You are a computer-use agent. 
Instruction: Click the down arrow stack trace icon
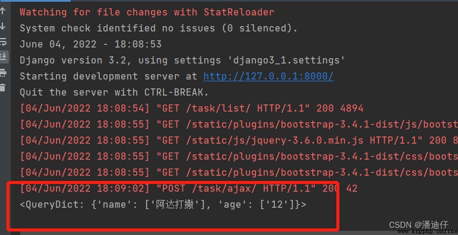coord(3,26)
